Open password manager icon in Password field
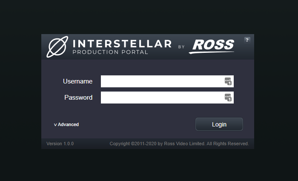The width and height of the screenshot is (298, 181). pyautogui.click(x=228, y=98)
